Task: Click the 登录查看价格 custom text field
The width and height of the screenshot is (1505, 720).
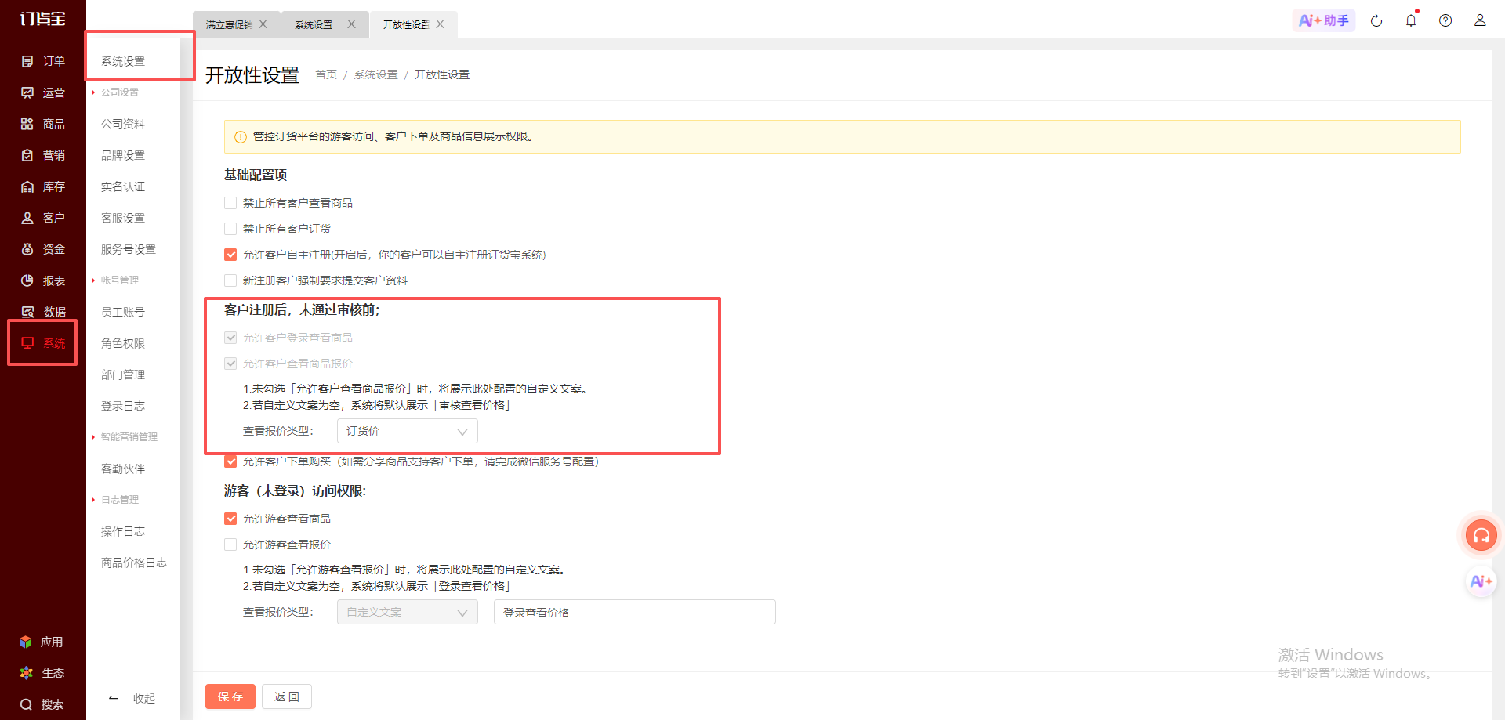Action: point(635,612)
